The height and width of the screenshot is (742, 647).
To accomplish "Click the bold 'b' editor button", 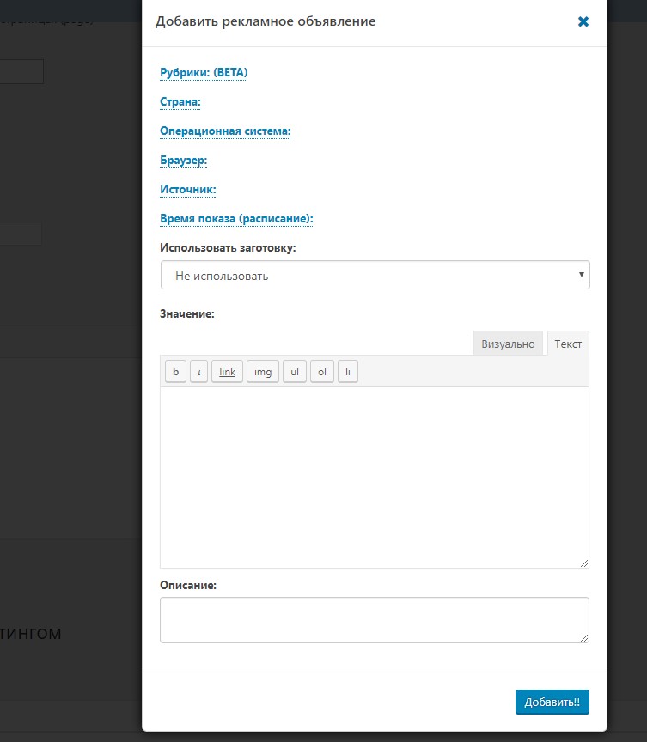I will pos(175,372).
